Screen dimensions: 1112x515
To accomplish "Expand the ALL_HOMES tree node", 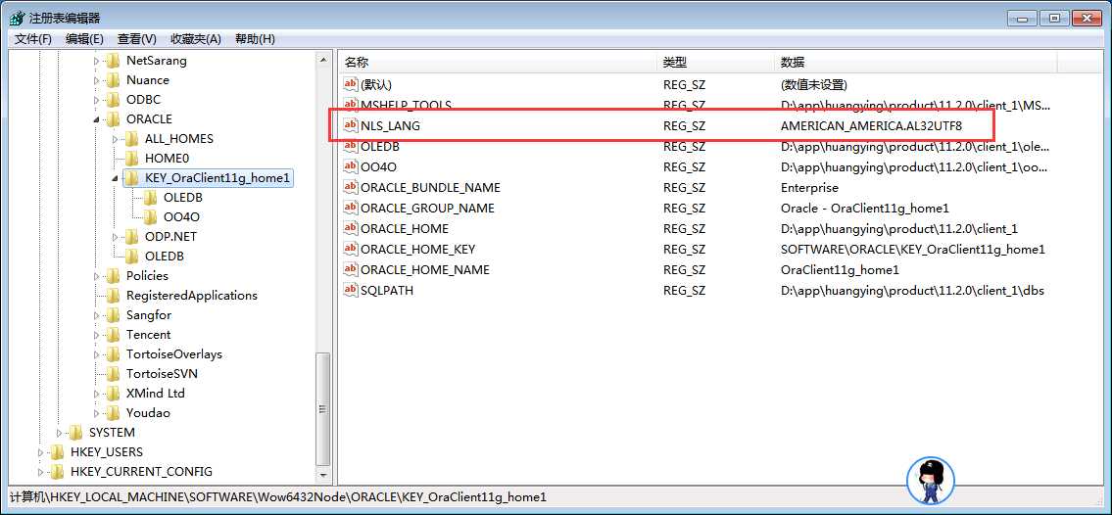I will click(116, 139).
